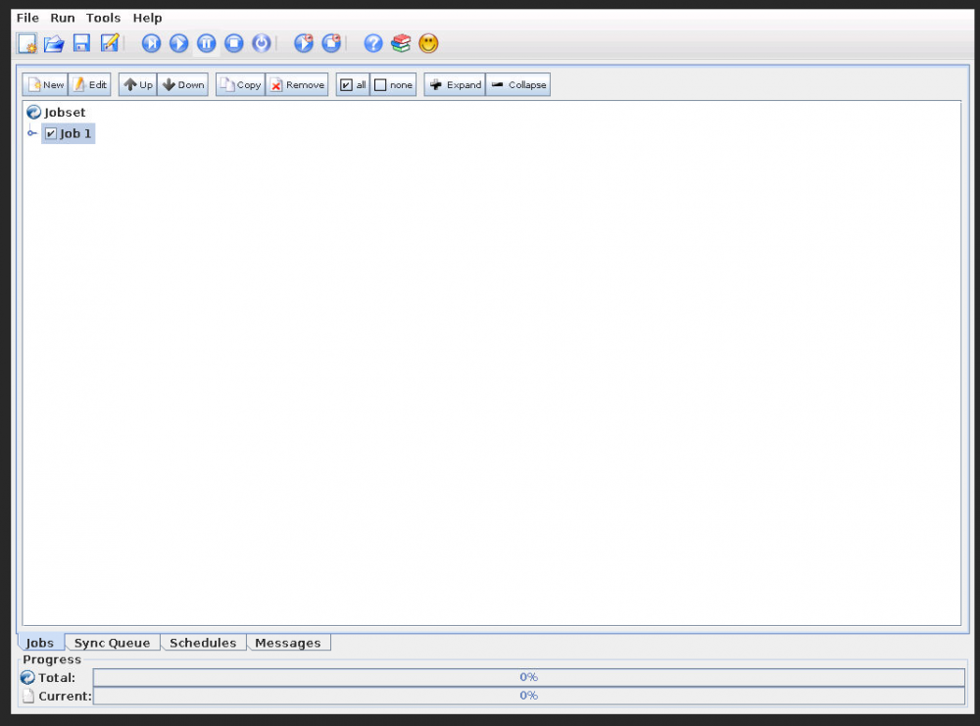Click the New jobset toolbar icon
Image resolution: width=980 pixels, height=726 pixels.
[x=26, y=44]
